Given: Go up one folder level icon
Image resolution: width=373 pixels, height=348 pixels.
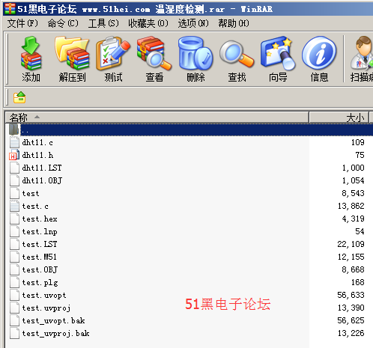Looking at the screenshot, I should point(19,97).
